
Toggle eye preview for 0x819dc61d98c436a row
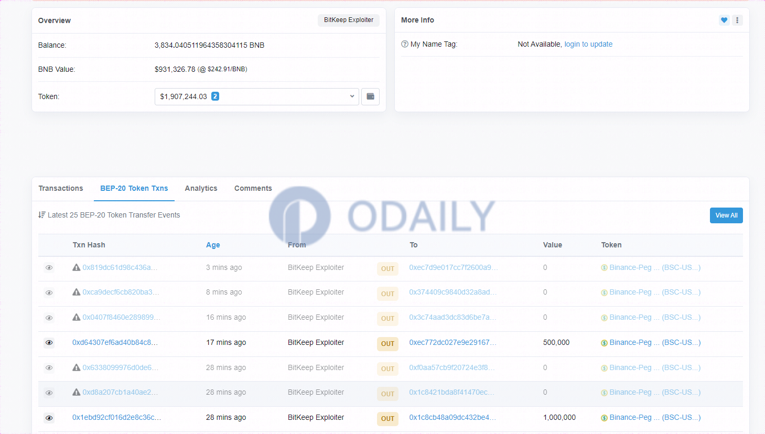coord(49,268)
